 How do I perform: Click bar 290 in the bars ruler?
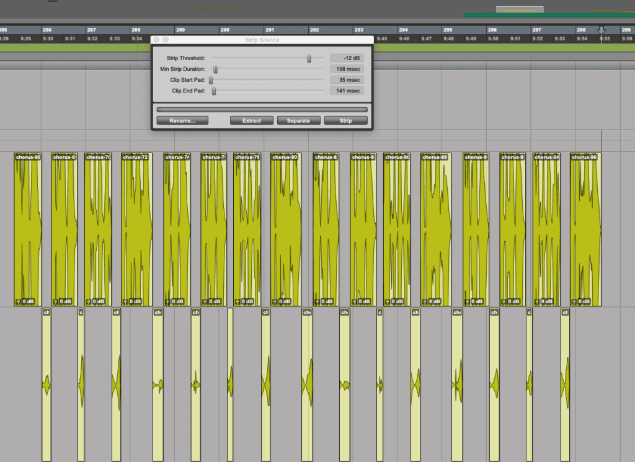[x=225, y=30]
